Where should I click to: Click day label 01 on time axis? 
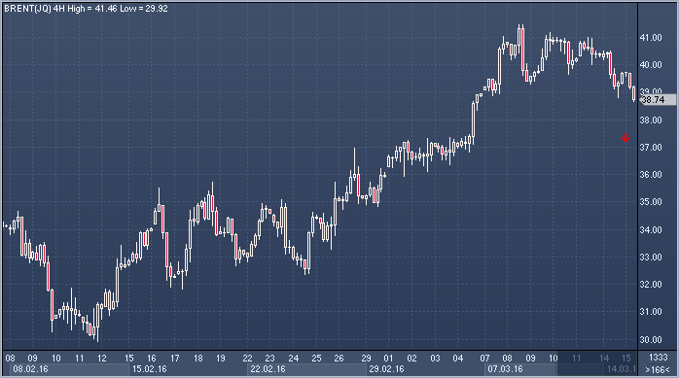pos(388,359)
